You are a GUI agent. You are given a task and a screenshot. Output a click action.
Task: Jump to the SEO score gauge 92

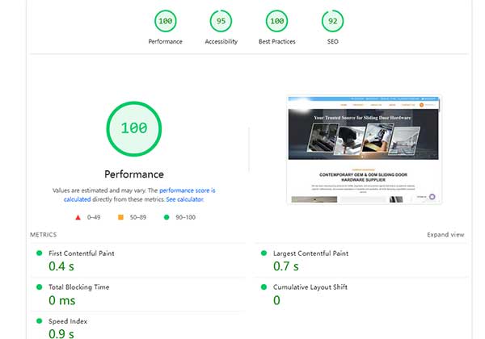[x=331, y=21]
